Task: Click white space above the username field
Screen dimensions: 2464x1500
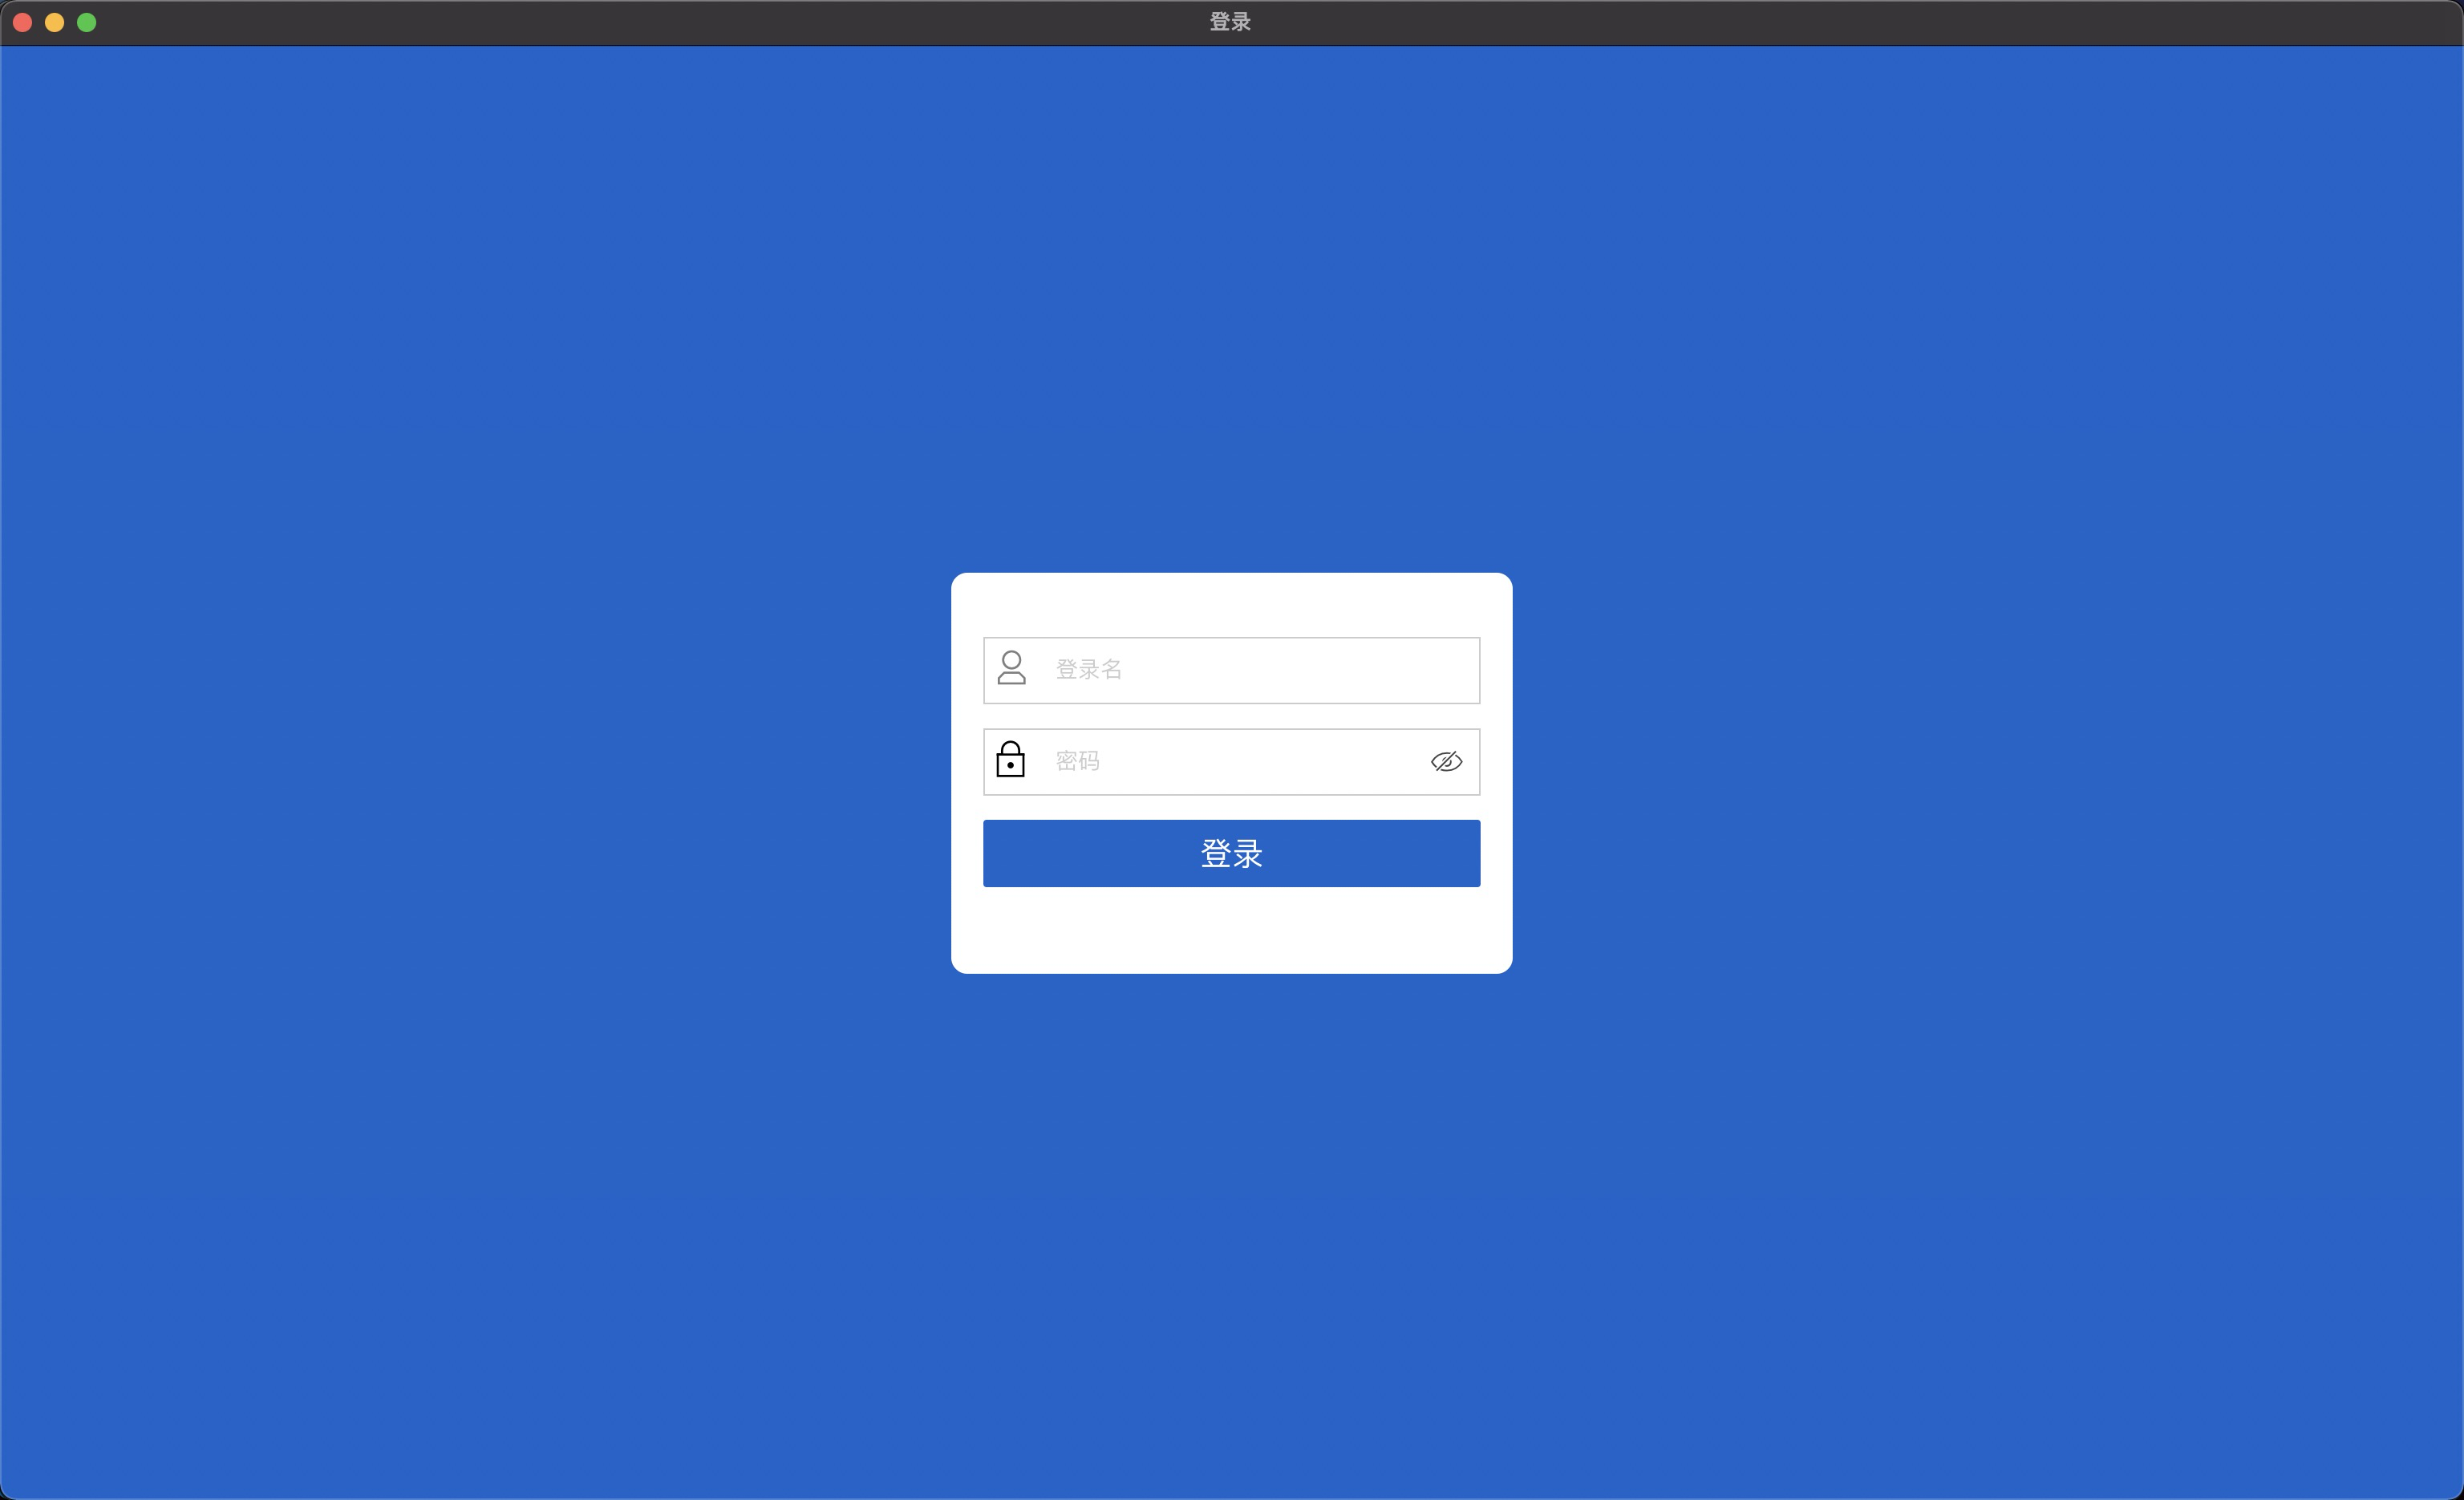Action: pyautogui.click(x=1232, y=605)
